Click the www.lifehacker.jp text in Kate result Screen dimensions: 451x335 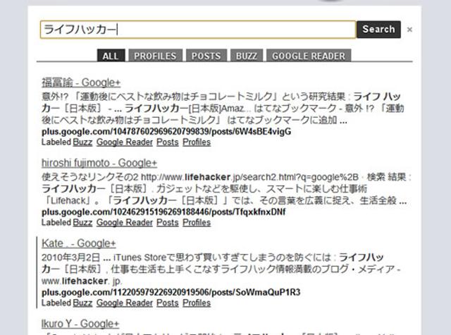pos(82,281)
